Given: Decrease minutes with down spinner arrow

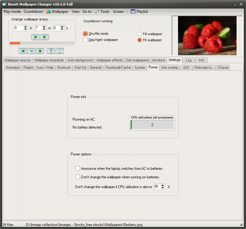Looking at the screenshot, I should tap(44, 29).
